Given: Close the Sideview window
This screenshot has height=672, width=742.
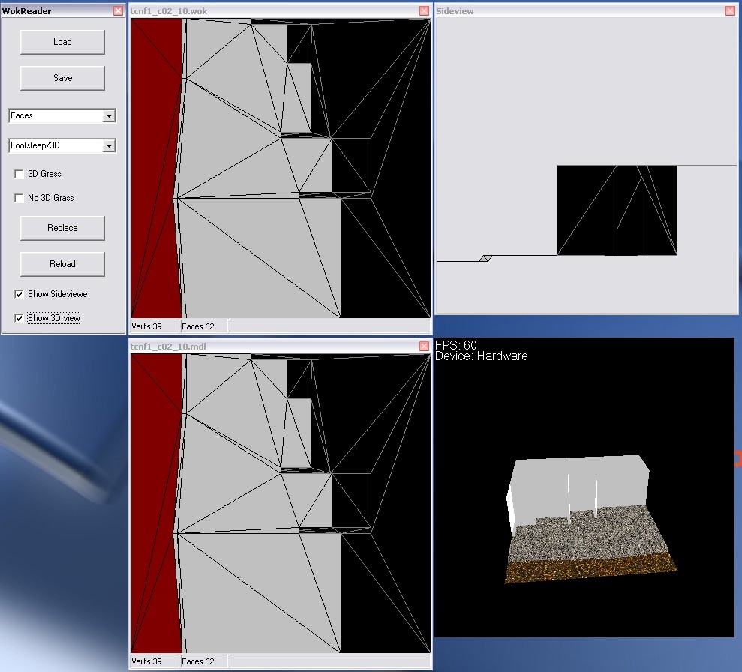Looking at the screenshot, I should click(730, 11).
